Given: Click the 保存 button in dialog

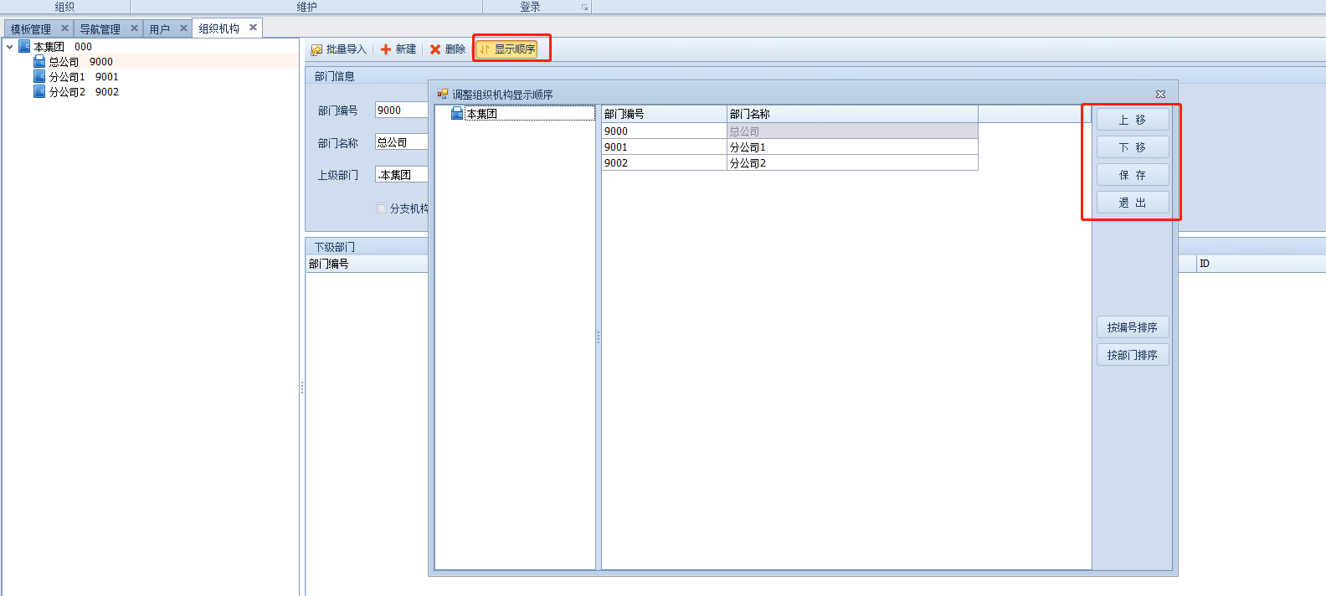Looking at the screenshot, I should point(1132,175).
